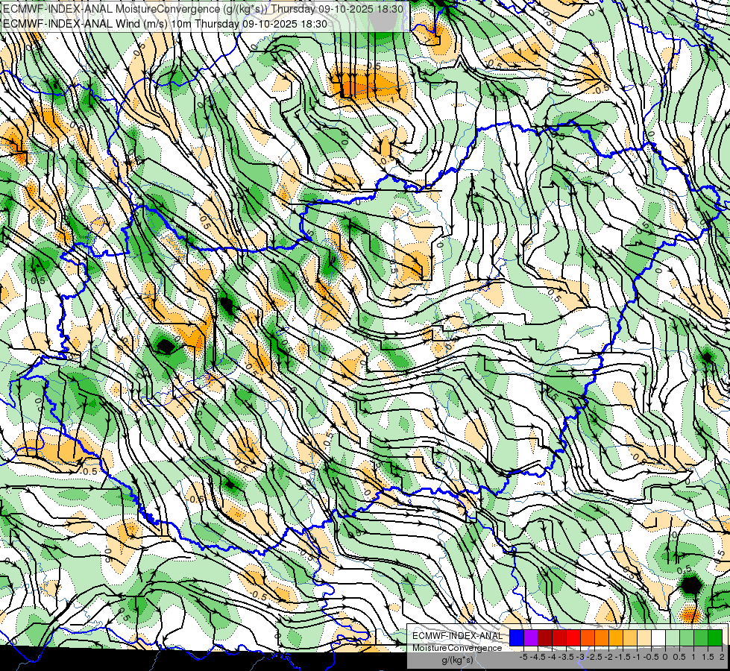Click the pale peach swatch between -1 and -0.5
730x671 pixels.
(644, 637)
